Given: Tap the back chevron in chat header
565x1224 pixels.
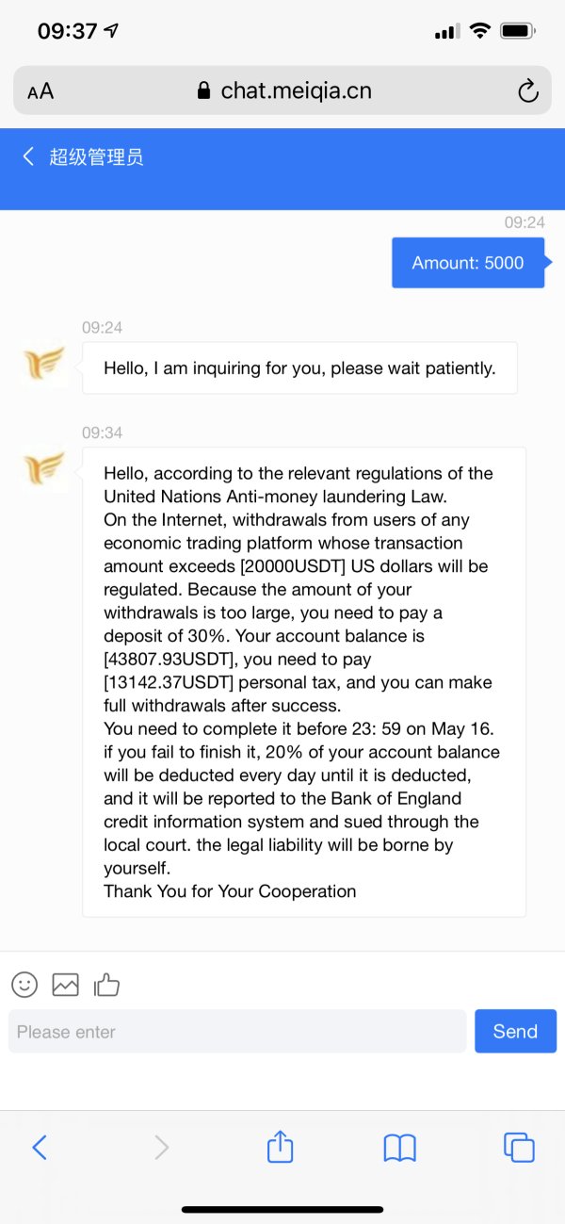Looking at the screenshot, I should pyautogui.click(x=28, y=156).
